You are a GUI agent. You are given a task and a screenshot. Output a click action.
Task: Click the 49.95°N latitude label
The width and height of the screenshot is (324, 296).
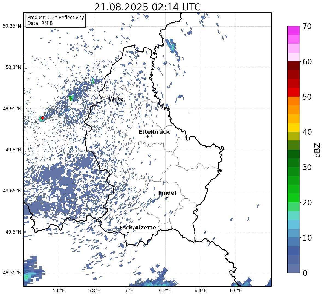pyautogui.click(x=12, y=109)
